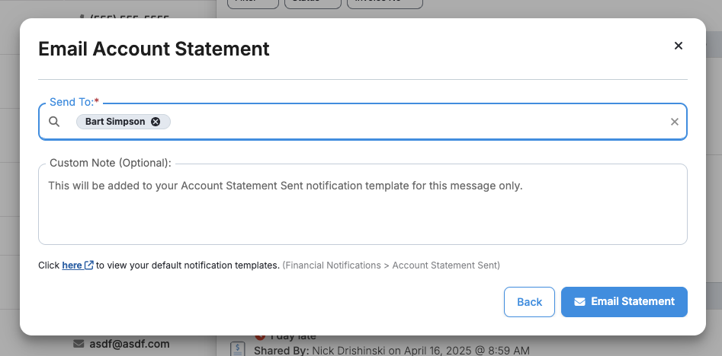Click the envelope icon beside asdf@asdf.com
The image size is (722, 356).
coord(79,344)
